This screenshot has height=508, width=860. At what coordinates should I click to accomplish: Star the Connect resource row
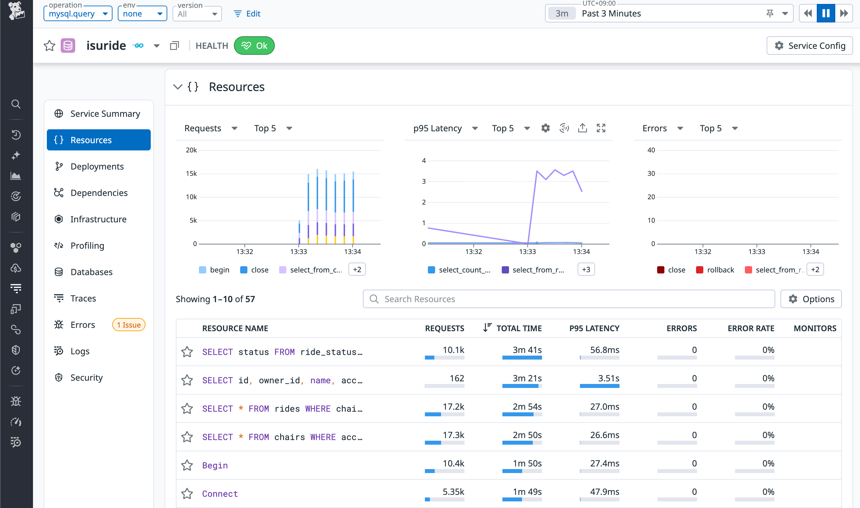[x=187, y=493]
